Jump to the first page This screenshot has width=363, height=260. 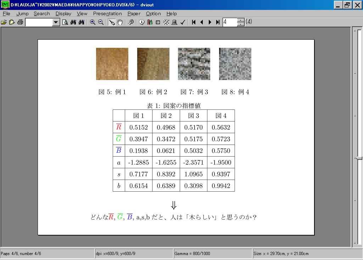point(194,22)
